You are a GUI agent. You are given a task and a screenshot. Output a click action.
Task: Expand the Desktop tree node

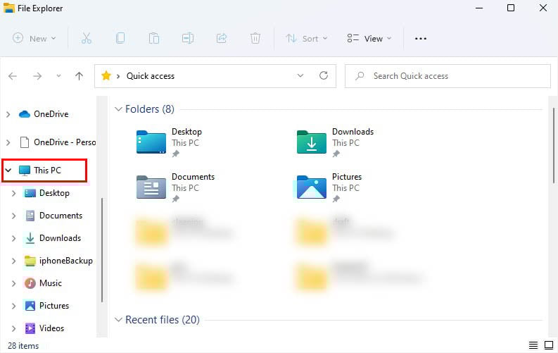point(13,193)
